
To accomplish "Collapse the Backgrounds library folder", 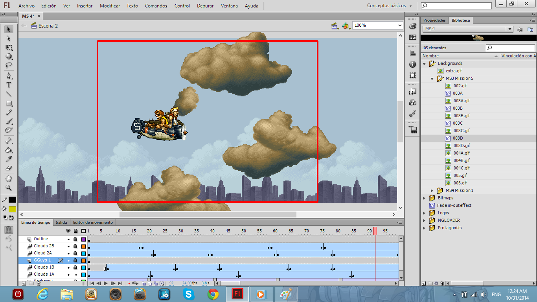I will tap(424, 63).
